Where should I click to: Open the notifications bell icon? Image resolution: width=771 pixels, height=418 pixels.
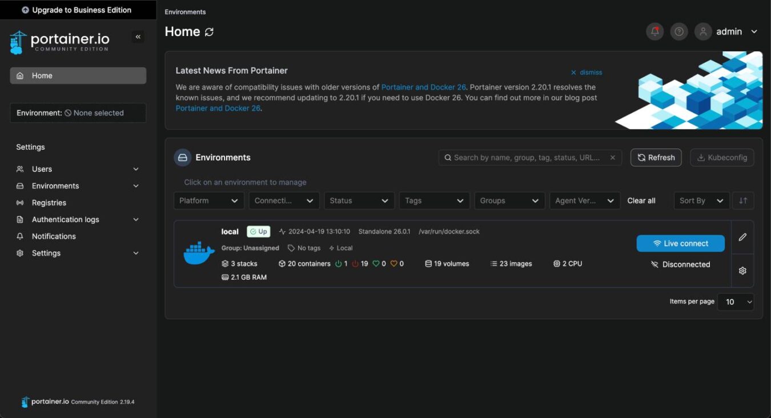point(654,31)
